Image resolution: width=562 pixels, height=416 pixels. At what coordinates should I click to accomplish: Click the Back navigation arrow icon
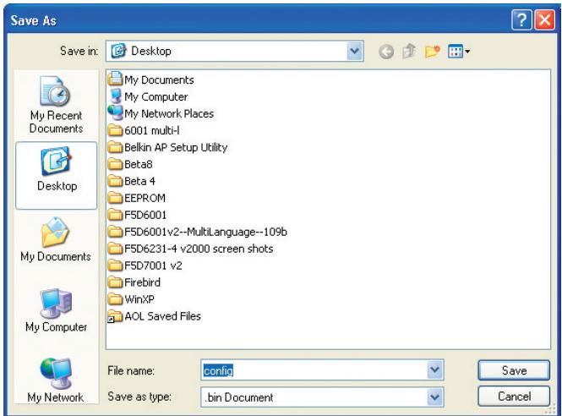coord(386,52)
